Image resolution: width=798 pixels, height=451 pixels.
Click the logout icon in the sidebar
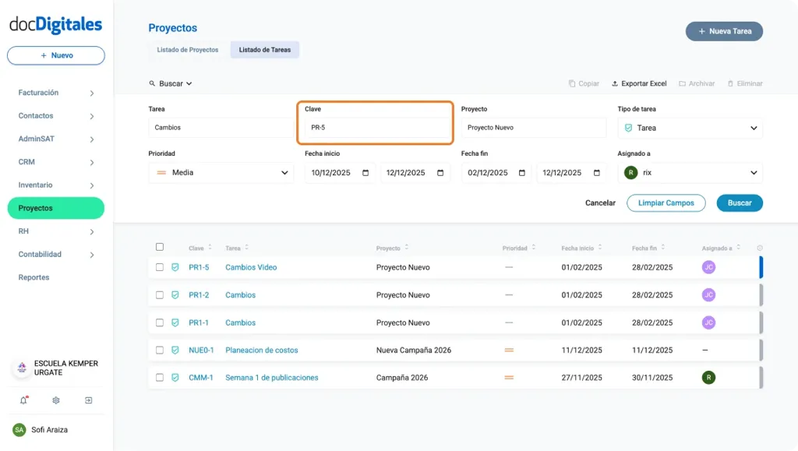click(89, 400)
